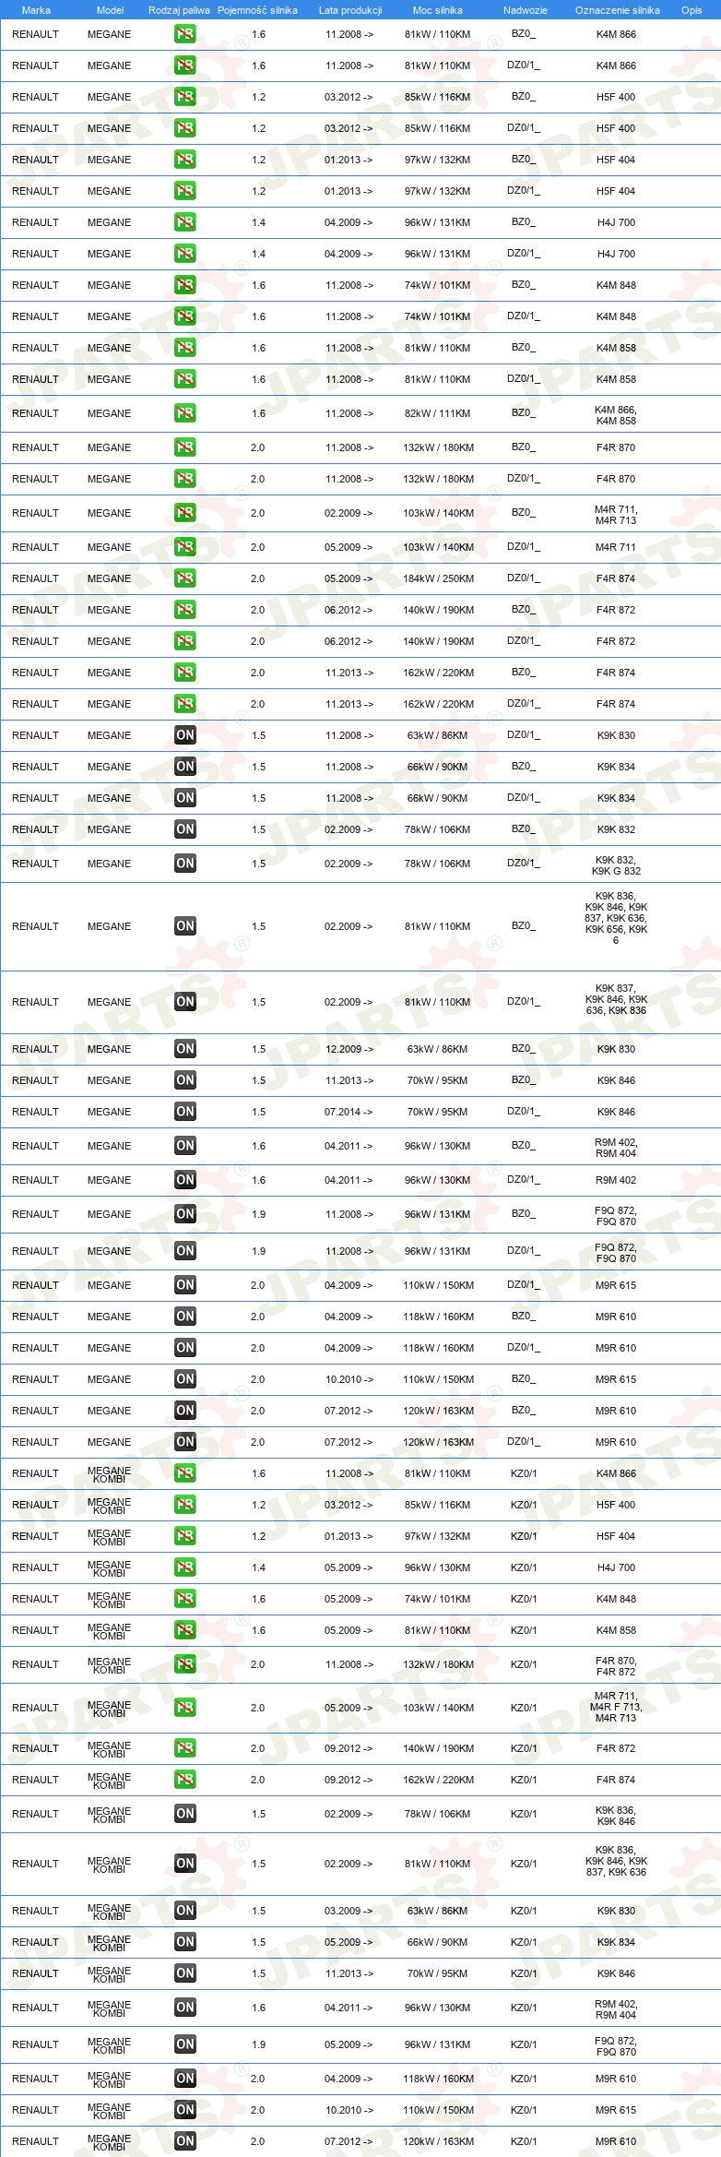721x2157 pixels.
Task: Select the '12.2009 ->' production date cell
Action: point(349,1049)
